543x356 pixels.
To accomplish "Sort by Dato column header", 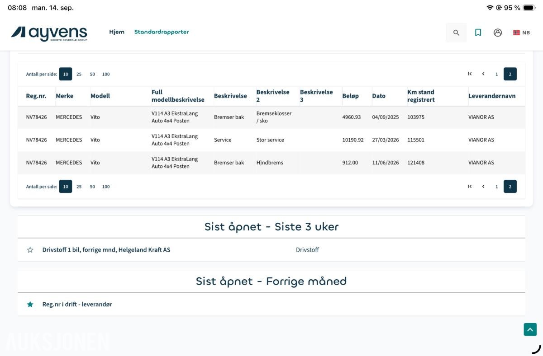I will point(379,96).
